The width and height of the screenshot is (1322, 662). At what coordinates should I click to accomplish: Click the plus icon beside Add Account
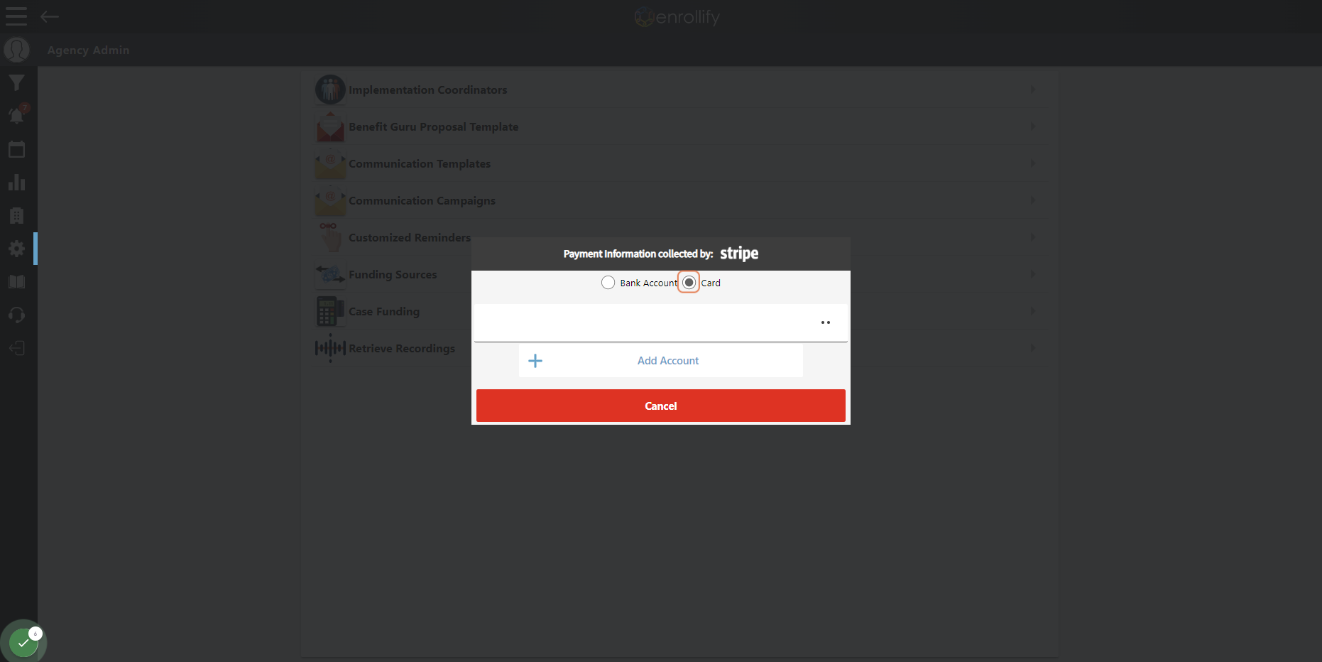pyautogui.click(x=535, y=361)
